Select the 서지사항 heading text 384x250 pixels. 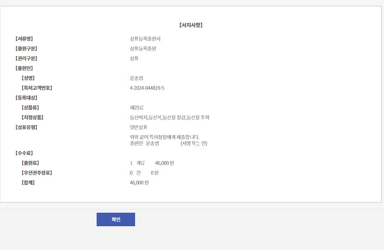tap(191, 25)
